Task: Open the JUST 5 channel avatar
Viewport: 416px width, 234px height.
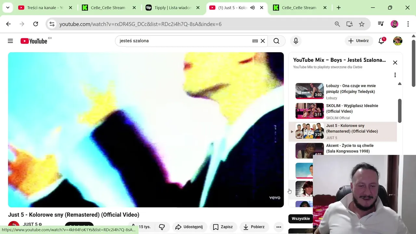Action: (14, 227)
